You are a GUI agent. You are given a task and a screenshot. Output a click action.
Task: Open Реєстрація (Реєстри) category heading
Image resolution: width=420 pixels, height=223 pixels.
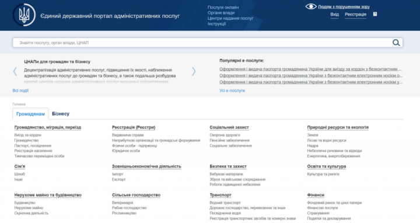point(134,128)
